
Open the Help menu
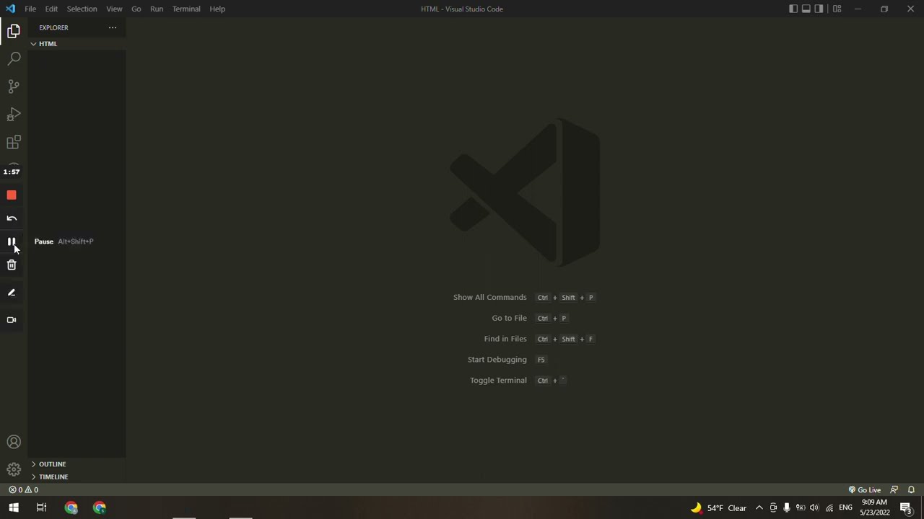tap(217, 9)
